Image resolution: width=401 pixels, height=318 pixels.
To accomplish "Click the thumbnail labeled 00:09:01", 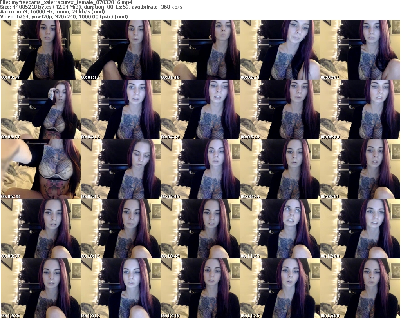I will coord(360,169).
